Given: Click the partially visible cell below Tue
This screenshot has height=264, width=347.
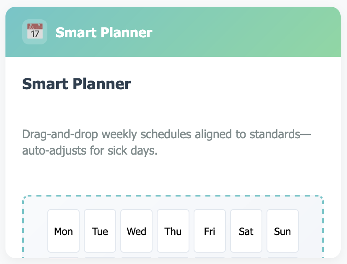Looking at the screenshot, I should coord(100,260).
